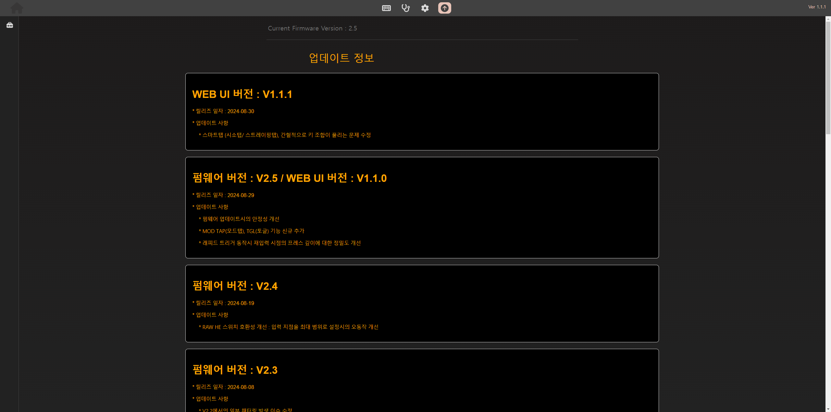Screen dimensions: 831x412
Task: Go to the Home page icon
Action: (x=17, y=8)
